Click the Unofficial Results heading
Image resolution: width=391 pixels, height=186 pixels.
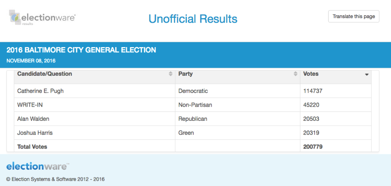[x=193, y=19]
